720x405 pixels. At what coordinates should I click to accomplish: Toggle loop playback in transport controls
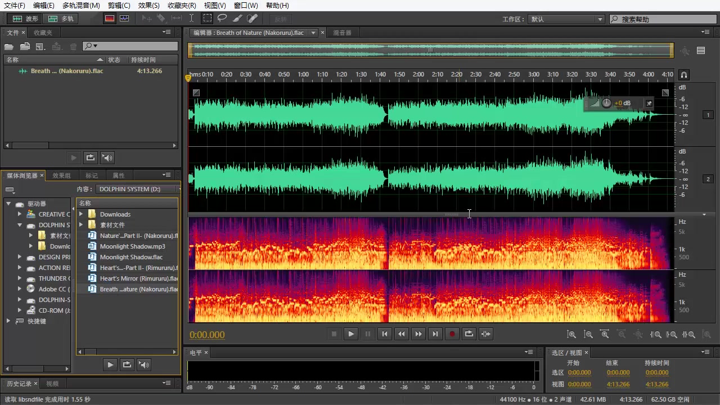pos(469,334)
